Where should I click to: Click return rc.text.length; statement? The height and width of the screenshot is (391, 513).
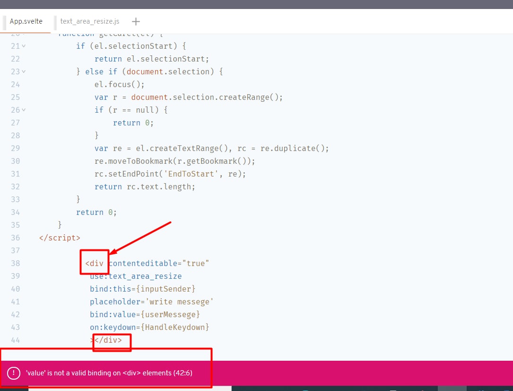coord(145,187)
